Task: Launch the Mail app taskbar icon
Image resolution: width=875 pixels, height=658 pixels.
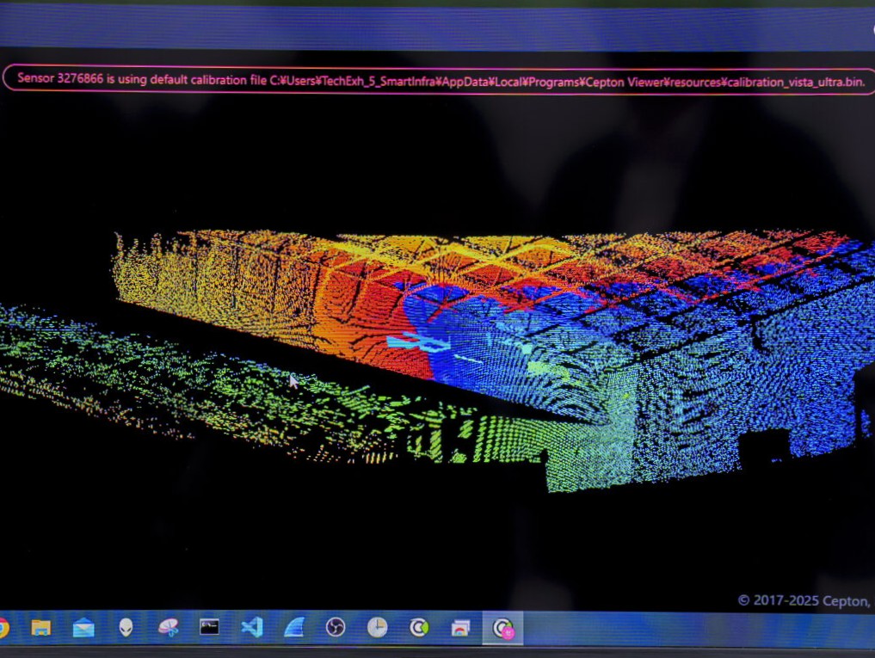Action: [83, 628]
